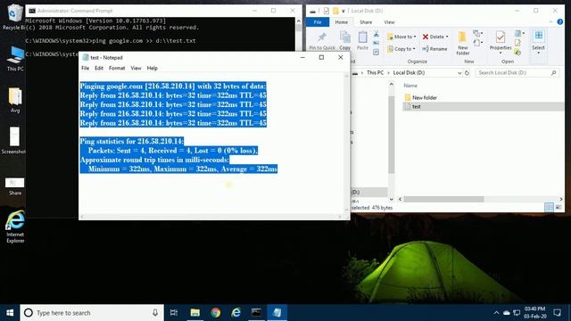Open Google Chrome from the taskbar
The width and height of the screenshot is (571, 321).
coord(215,313)
